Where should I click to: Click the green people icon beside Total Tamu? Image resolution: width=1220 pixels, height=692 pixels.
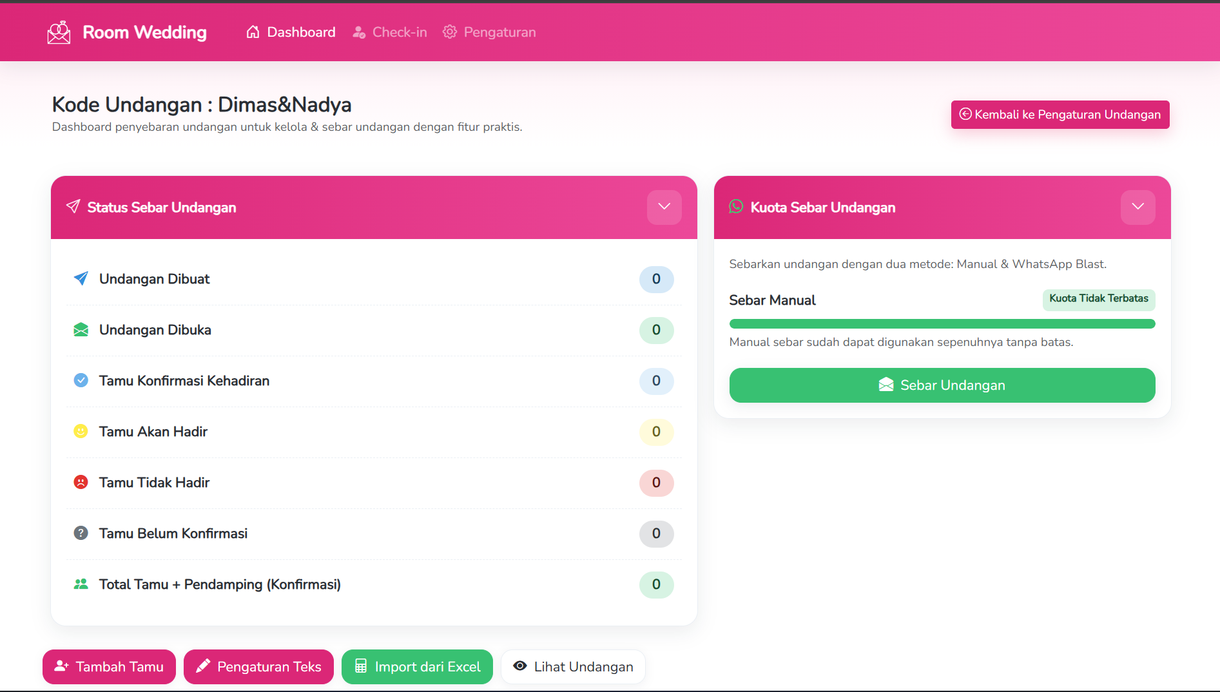point(81,584)
